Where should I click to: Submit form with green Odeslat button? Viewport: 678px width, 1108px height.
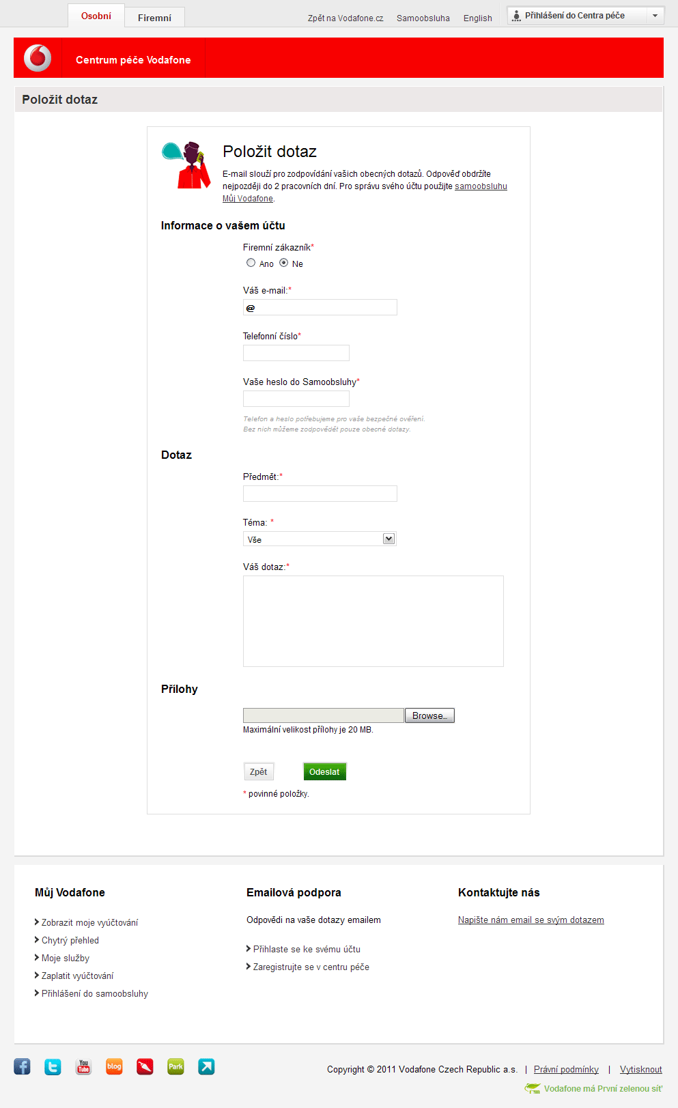click(x=324, y=771)
